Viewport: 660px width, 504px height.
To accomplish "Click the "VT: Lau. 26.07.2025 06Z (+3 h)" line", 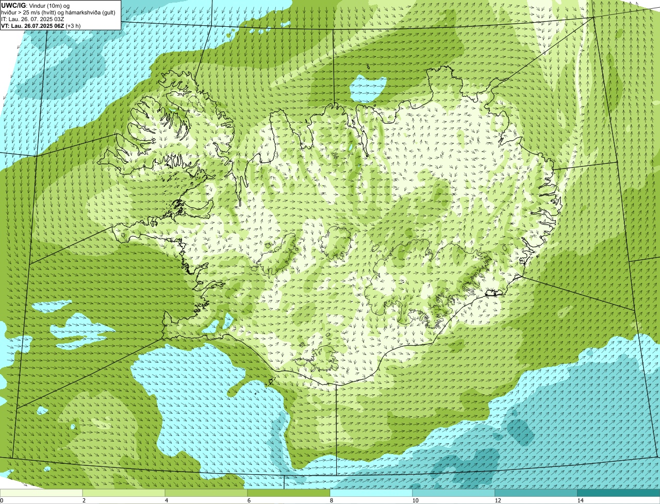I will coord(41,26).
